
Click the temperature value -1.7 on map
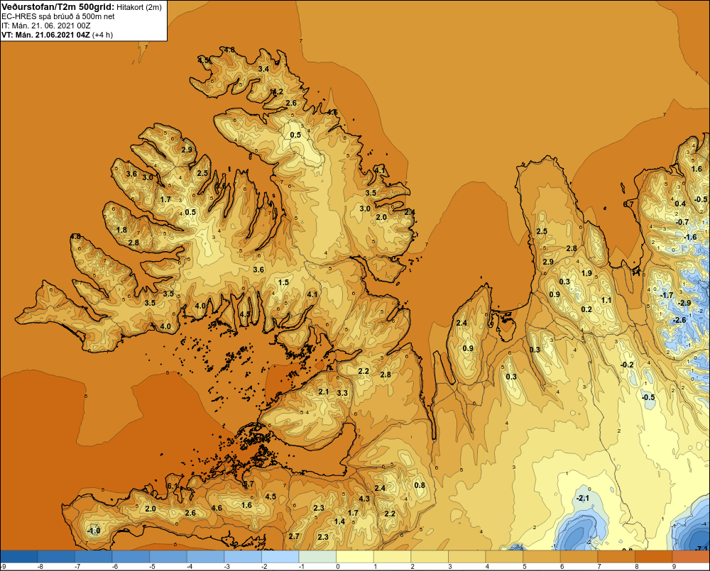point(667,295)
